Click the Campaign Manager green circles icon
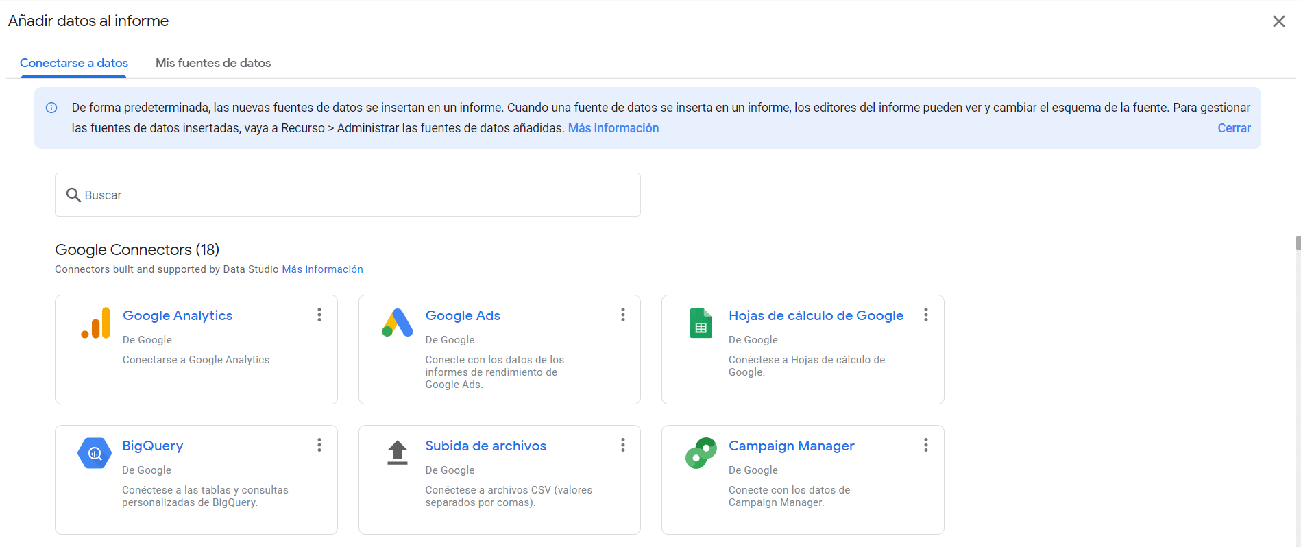The image size is (1301, 547). [701, 453]
